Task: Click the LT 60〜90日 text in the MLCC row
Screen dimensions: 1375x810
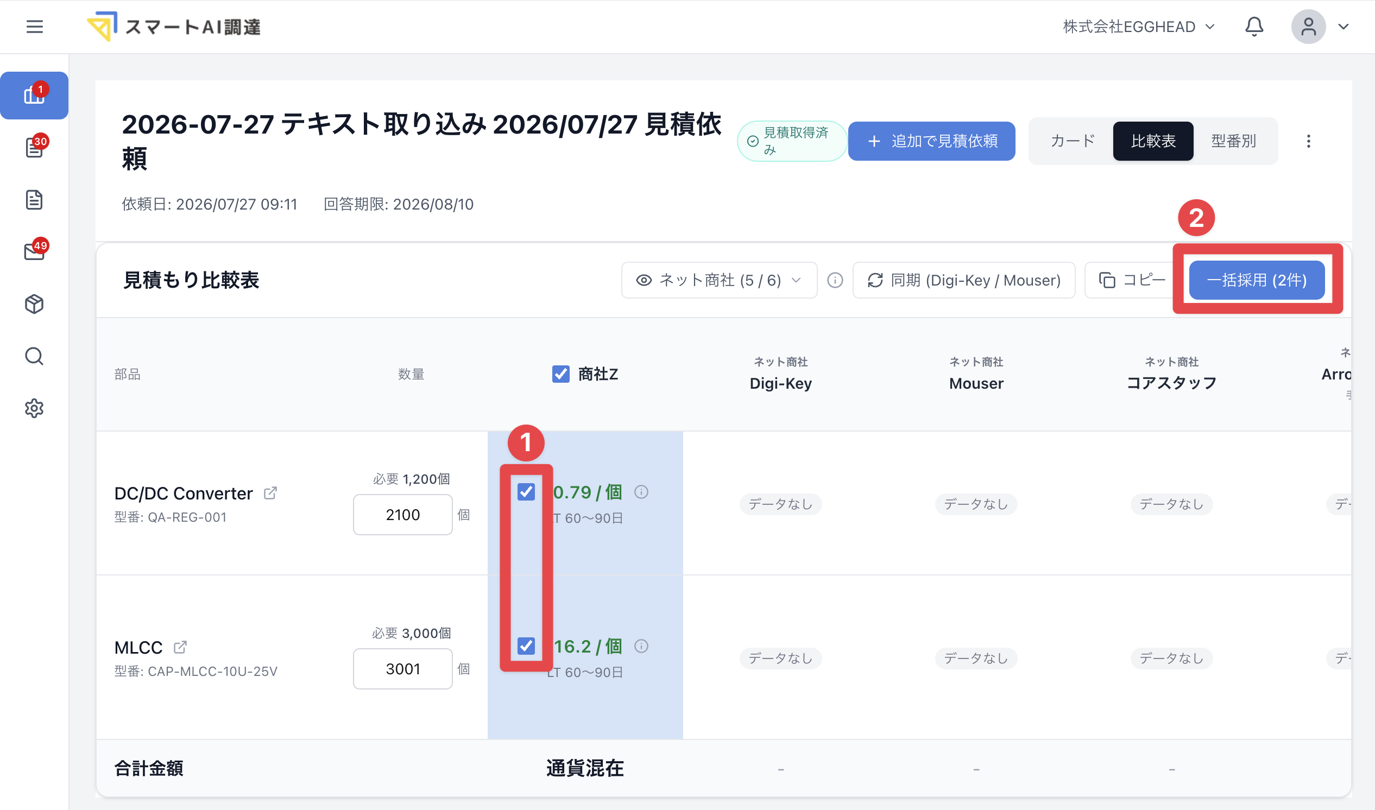Action: (x=585, y=672)
